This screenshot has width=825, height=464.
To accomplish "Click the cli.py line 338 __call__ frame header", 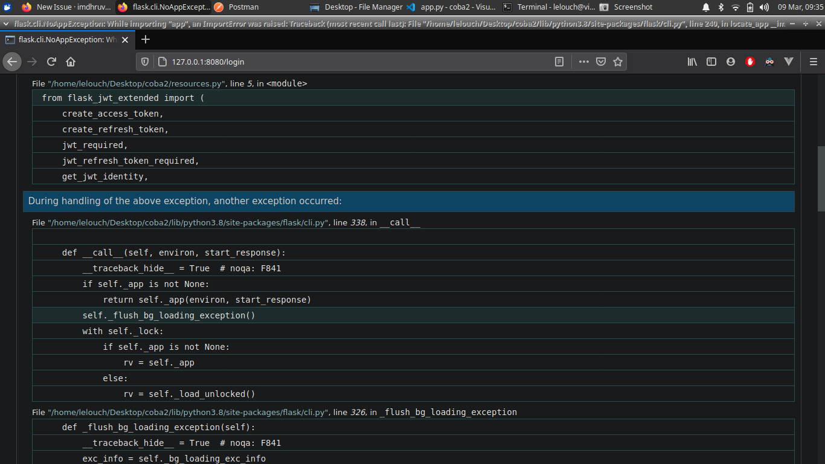I will point(226,222).
